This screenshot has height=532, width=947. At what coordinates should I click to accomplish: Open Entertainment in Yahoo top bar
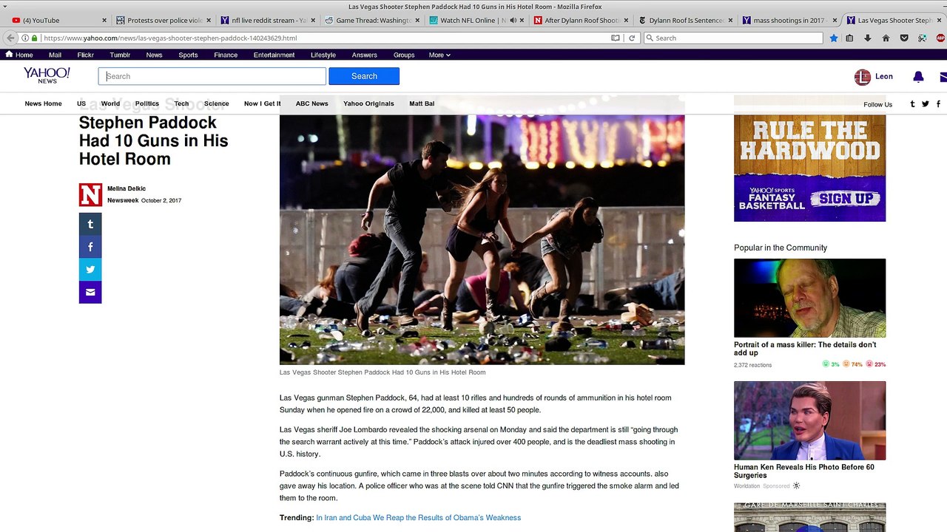pos(274,55)
